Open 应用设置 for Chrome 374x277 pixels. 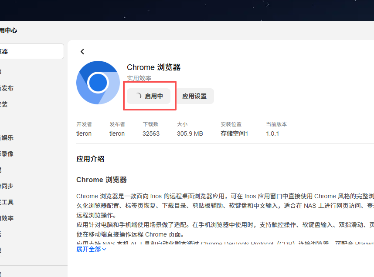pos(194,96)
